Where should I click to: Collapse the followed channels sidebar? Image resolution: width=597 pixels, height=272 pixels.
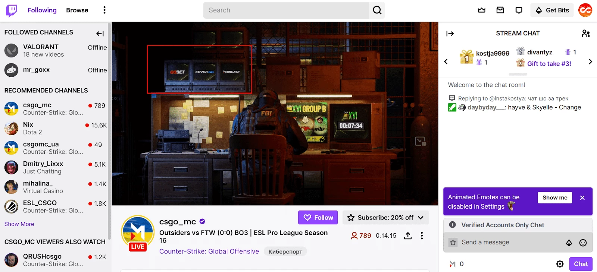pyautogui.click(x=100, y=34)
